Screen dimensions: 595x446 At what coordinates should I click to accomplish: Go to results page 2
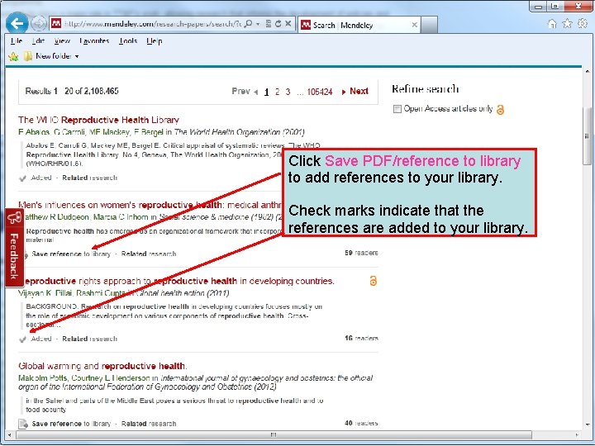[278, 92]
